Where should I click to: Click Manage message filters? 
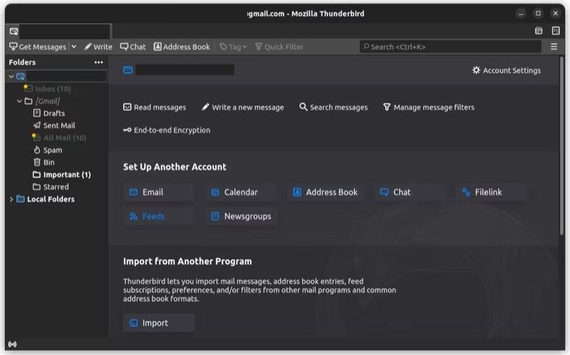pos(429,108)
